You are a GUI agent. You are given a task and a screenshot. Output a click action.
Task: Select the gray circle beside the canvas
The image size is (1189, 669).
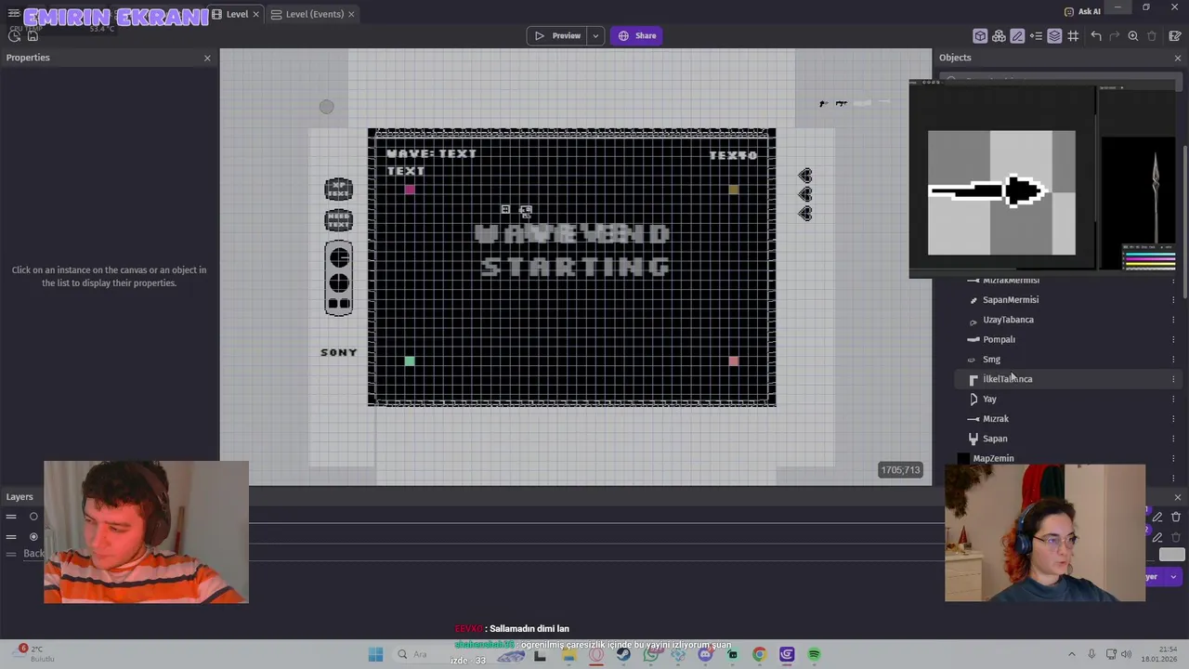coord(326,107)
